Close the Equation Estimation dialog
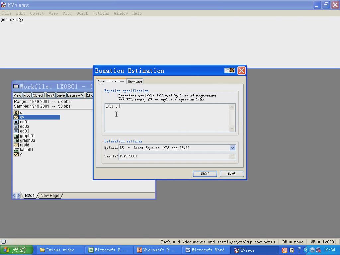The height and width of the screenshot is (255, 340). point(241,70)
